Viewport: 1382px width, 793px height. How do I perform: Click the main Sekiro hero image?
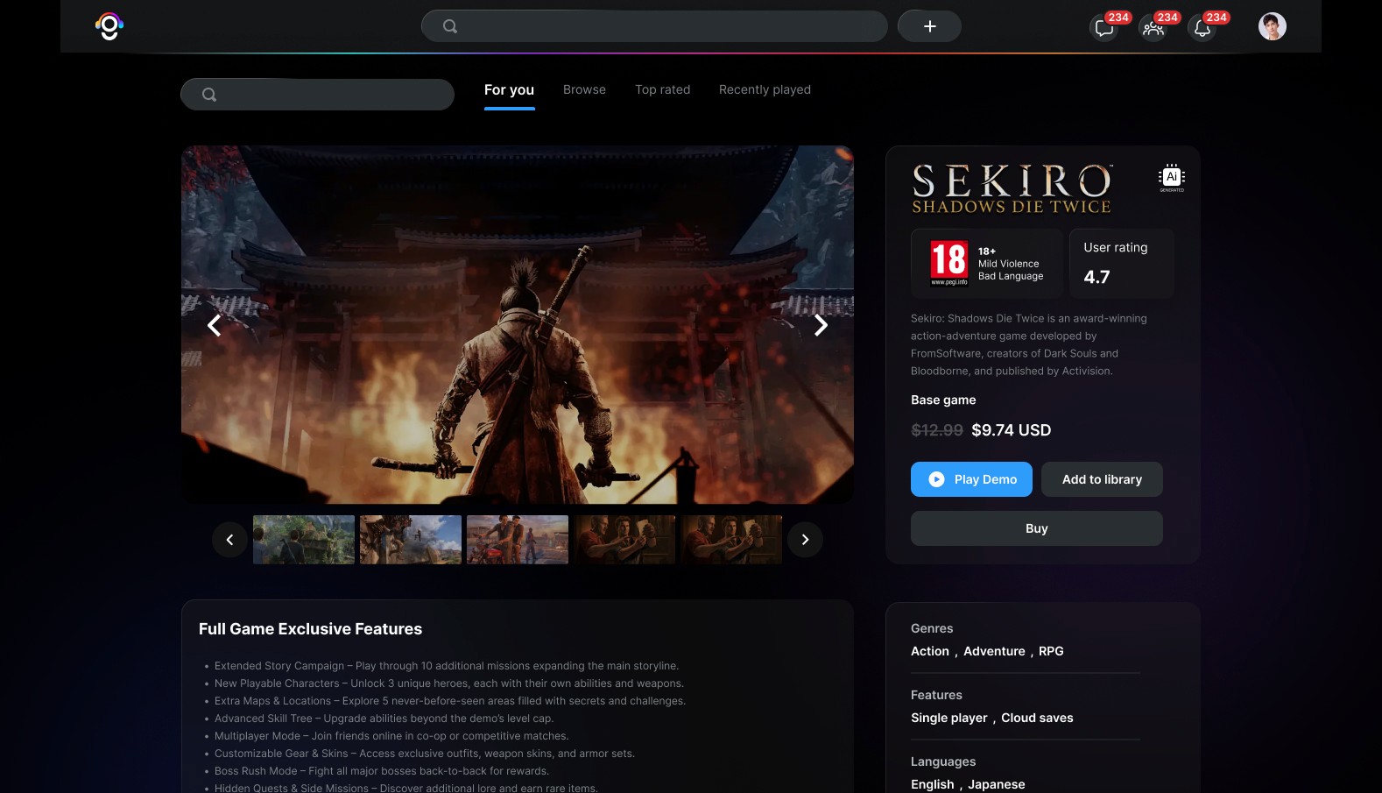pos(518,324)
